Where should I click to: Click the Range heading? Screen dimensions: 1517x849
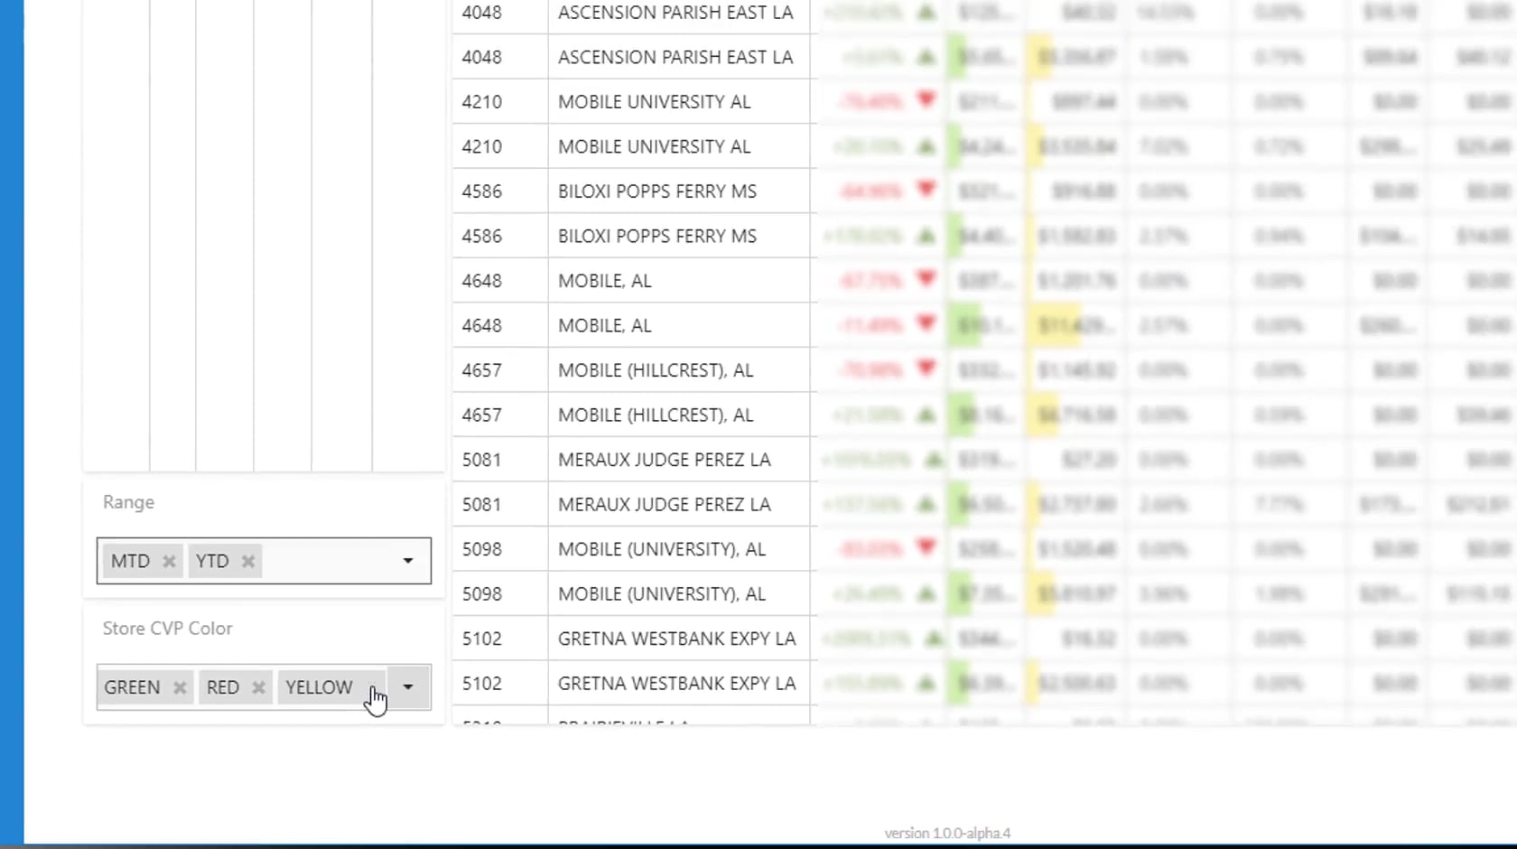point(128,502)
